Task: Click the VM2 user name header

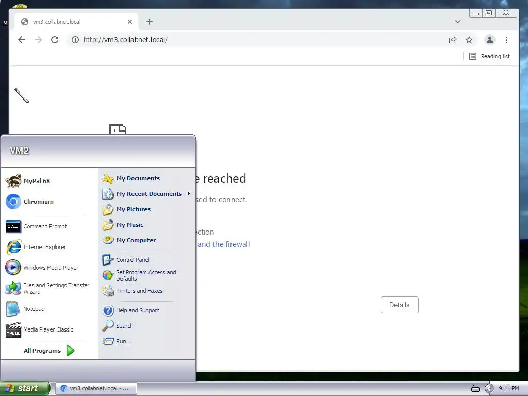Action: pyautogui.click(x=20, y=151)
